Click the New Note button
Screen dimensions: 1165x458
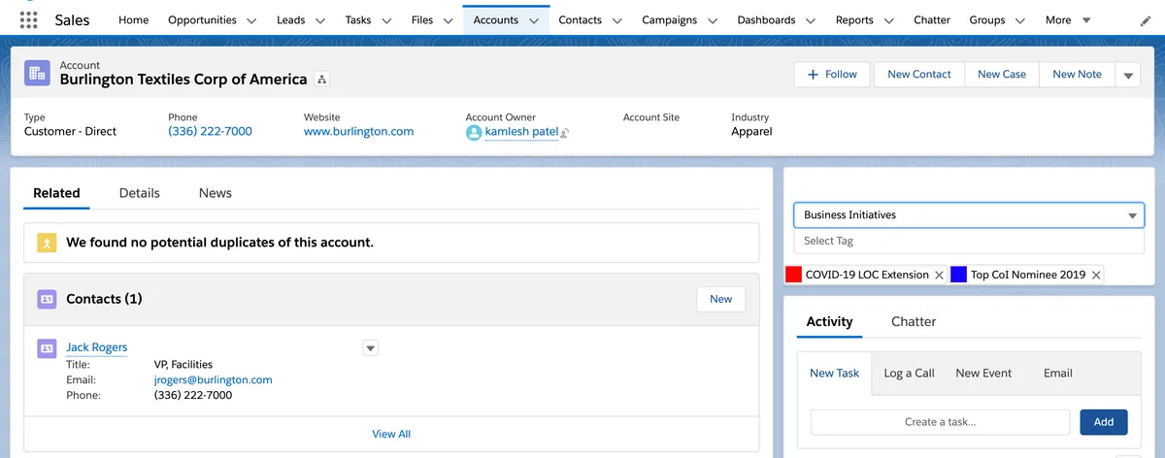pos(1078,75)
